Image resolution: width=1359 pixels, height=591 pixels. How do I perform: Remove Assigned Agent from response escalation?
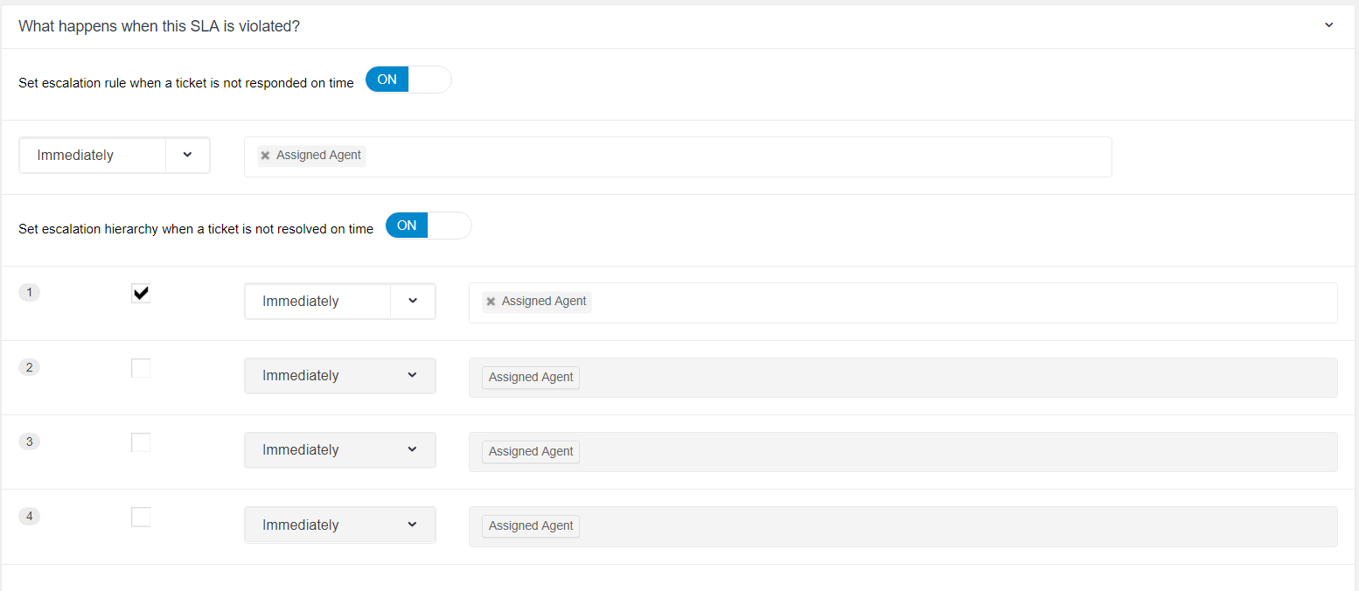265,156
